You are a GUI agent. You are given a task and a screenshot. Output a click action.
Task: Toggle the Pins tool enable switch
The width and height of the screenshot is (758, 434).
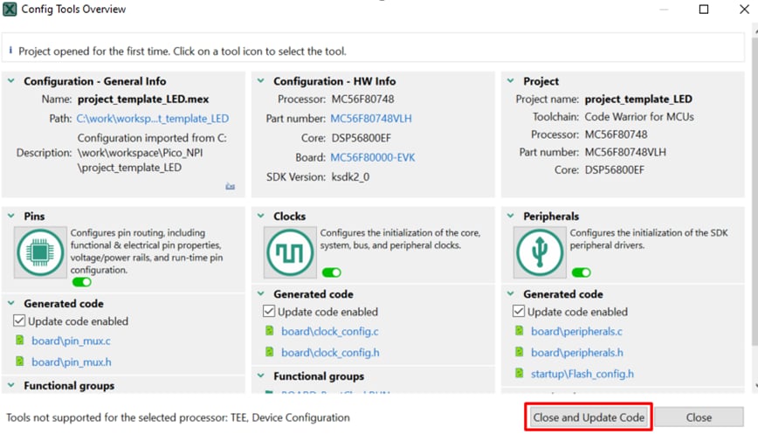click(x=81, y=282)
